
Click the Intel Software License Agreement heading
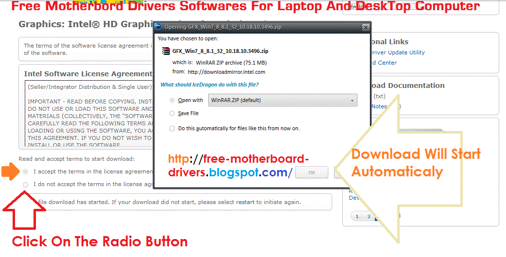[x=88, y=74]
